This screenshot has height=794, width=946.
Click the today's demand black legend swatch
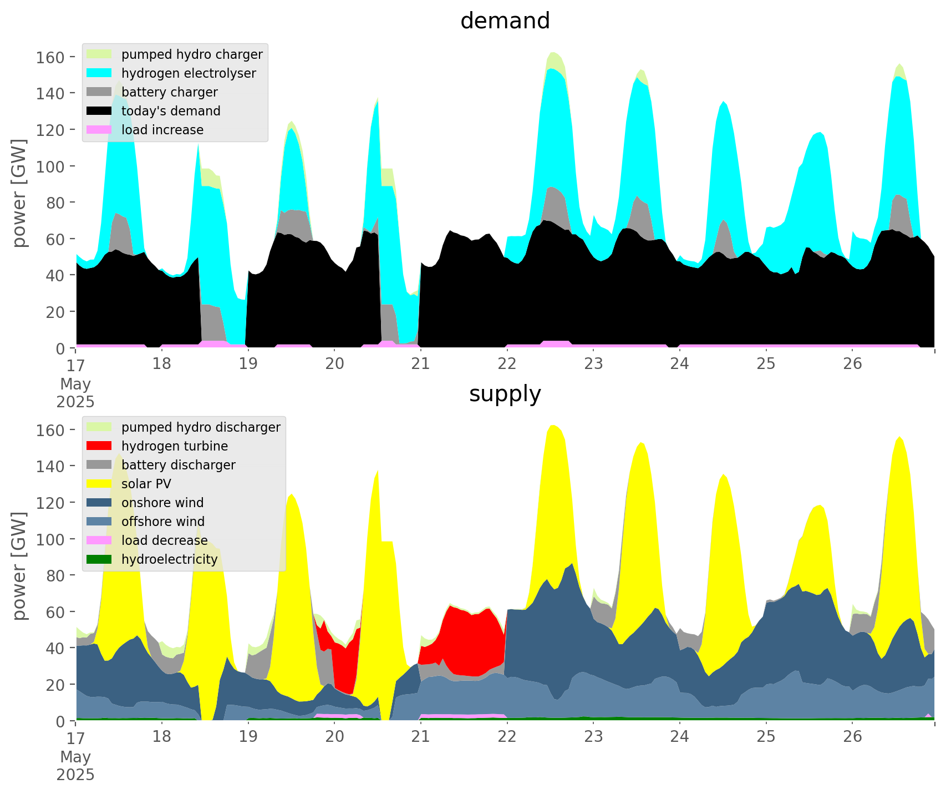pyautogui.click(x=100, y=111)
